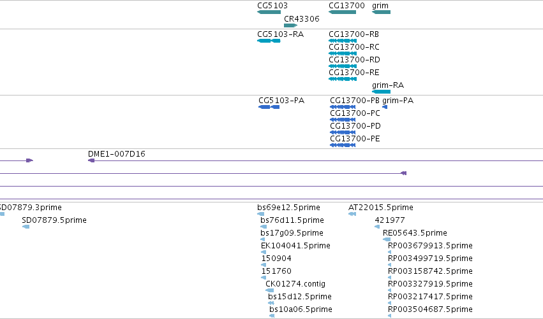Click feature 150904

(x=264, y=265)
